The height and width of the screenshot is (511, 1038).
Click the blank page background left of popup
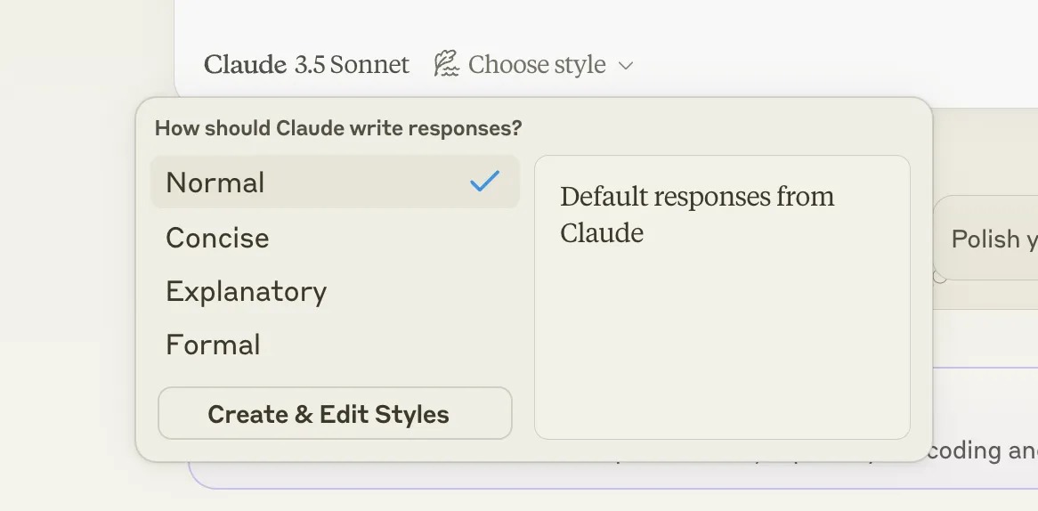(x=67, y=267)
